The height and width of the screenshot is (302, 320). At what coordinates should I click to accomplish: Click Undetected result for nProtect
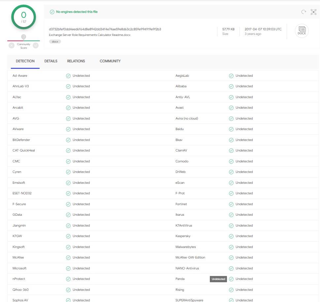81,279
